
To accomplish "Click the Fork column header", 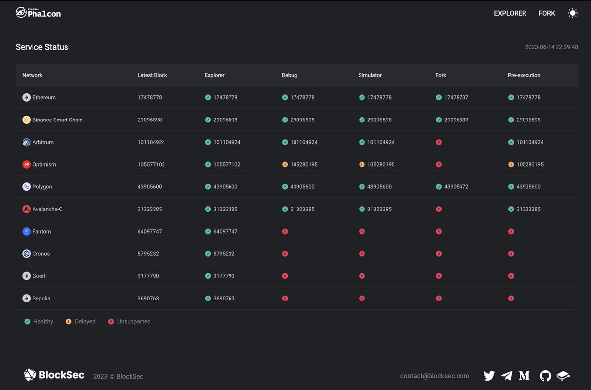I will click(441, 75).
